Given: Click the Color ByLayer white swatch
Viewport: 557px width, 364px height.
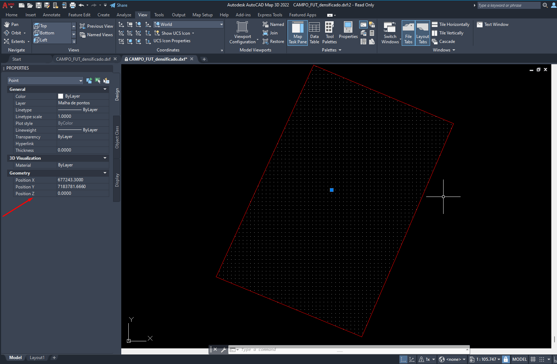Looking at the screenshot, I should (x=61, y=96).
